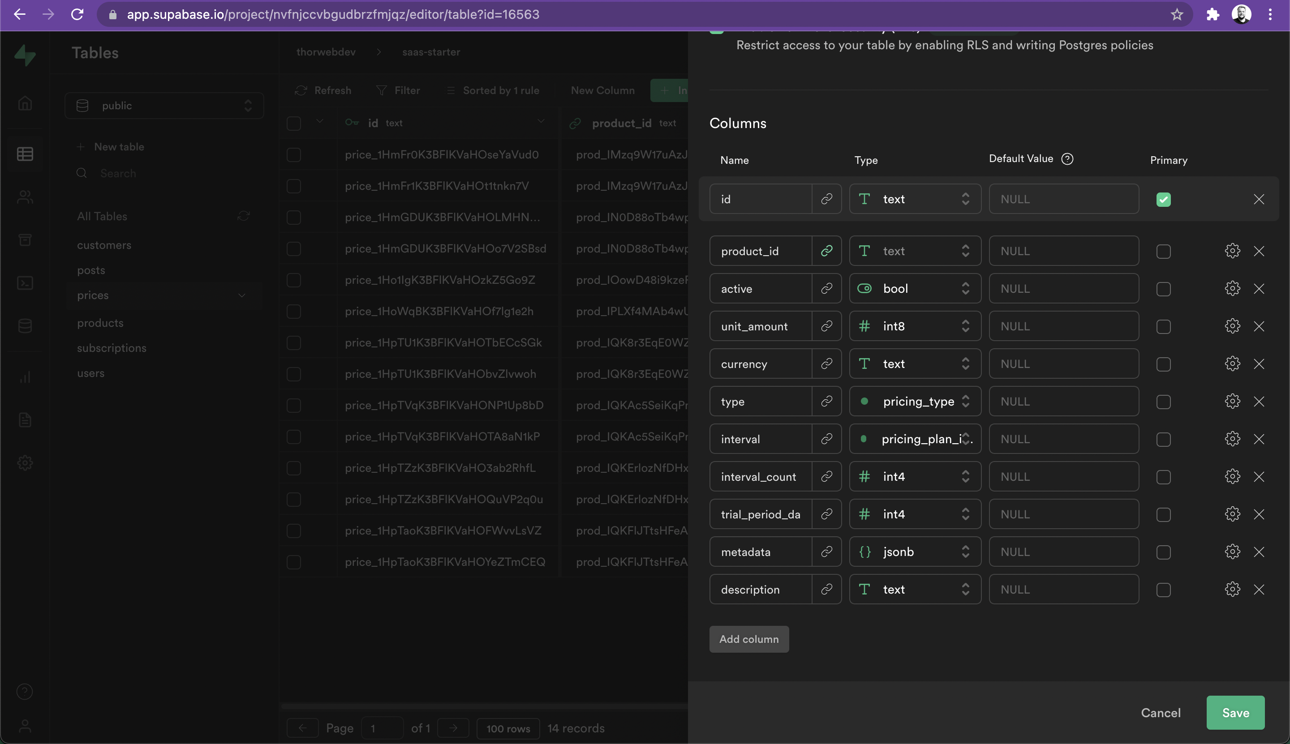This screenshot has height=744, width=1290.
Task: Click the link icon beside metadata column
Action: (826, 552)
